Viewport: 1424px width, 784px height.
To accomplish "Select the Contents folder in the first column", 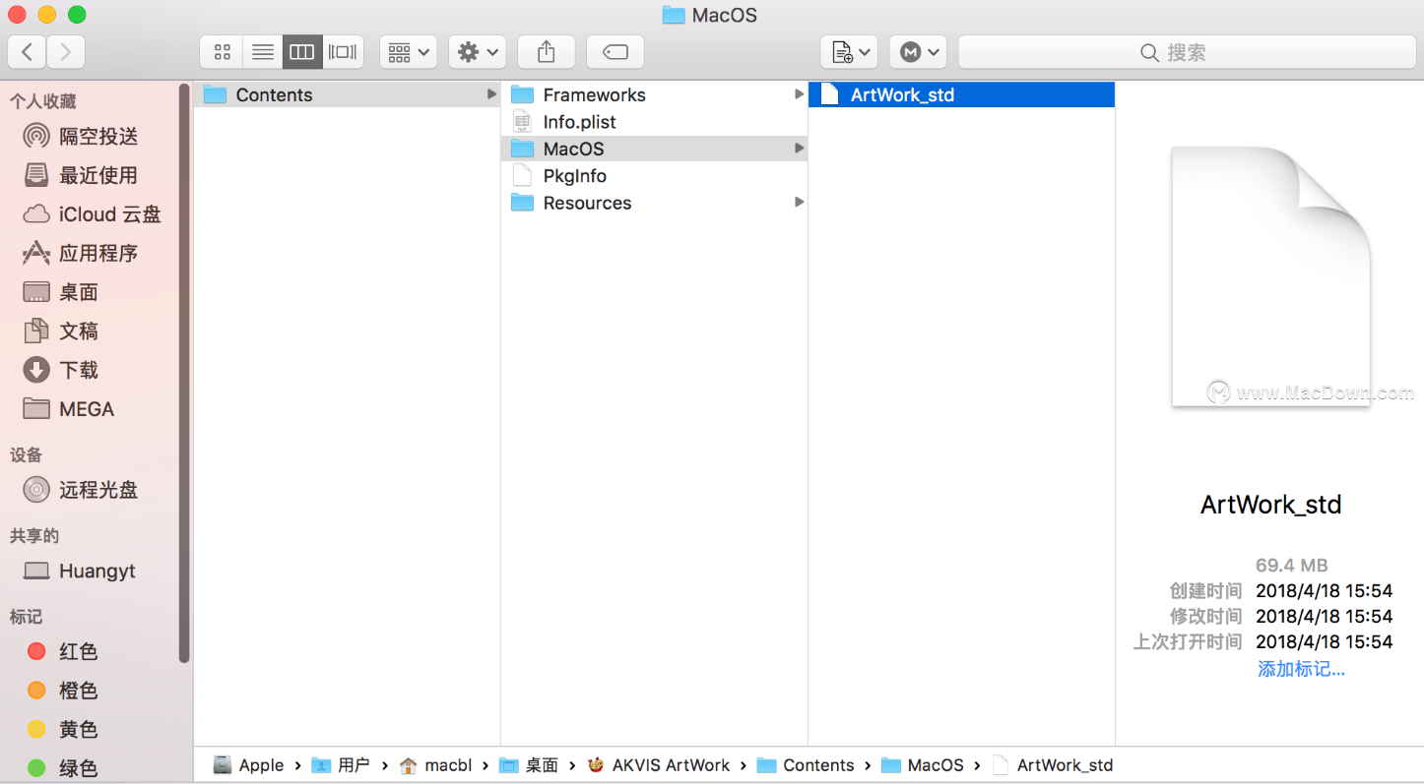I will pyautogui.click(x=347, y=94).
